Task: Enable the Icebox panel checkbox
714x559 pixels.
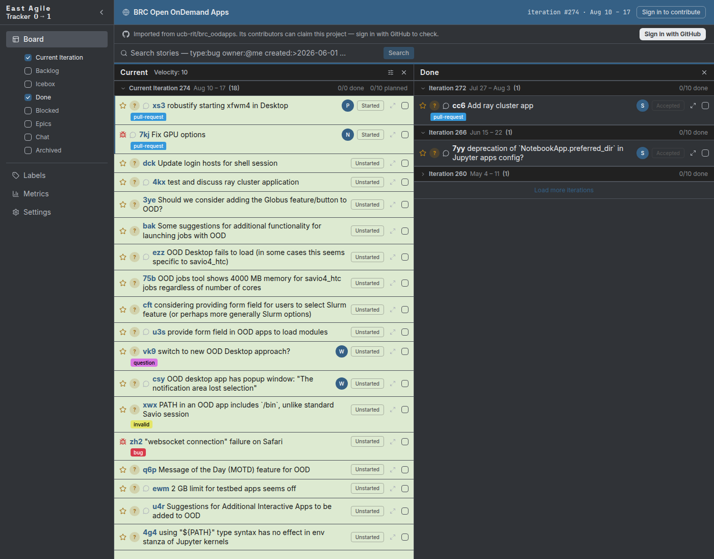Action: coord(28,84)
